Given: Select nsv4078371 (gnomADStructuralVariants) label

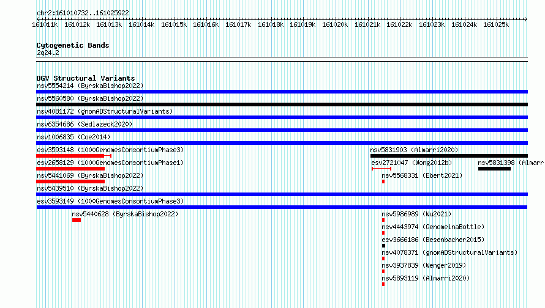Looking at the screenshot, I should [x=449, y=252].
